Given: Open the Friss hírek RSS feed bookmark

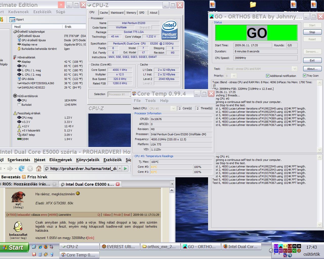Looking at the screenshot, I should [x=35, y=177].
